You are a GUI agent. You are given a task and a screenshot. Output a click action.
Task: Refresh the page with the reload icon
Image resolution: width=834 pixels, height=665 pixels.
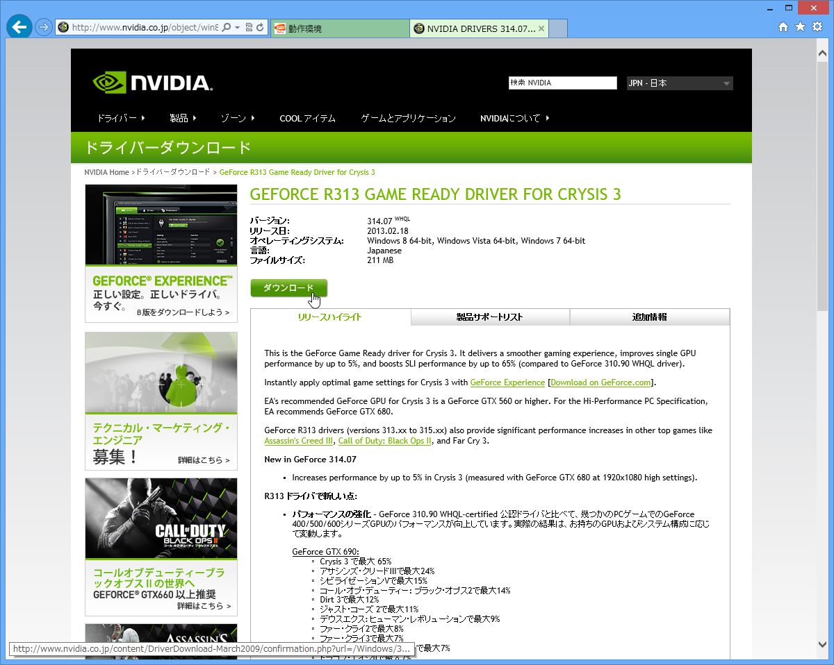tap(260, 28)
